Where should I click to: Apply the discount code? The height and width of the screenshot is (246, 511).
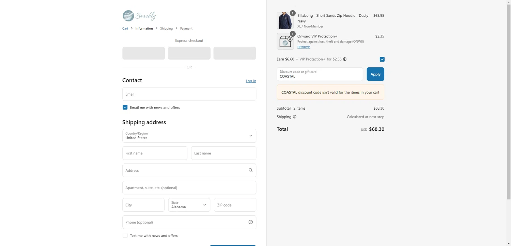click(375, 74)
